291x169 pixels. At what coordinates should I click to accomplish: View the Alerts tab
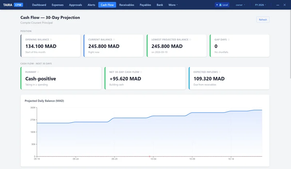coord(91,5)
